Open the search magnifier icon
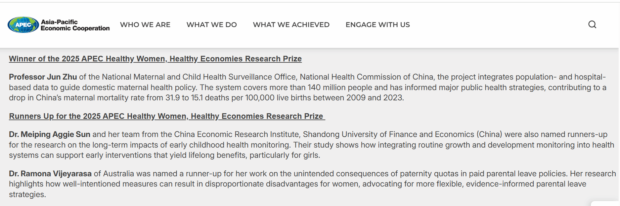This screenshot has width=620, height=206. coord(592,24)
